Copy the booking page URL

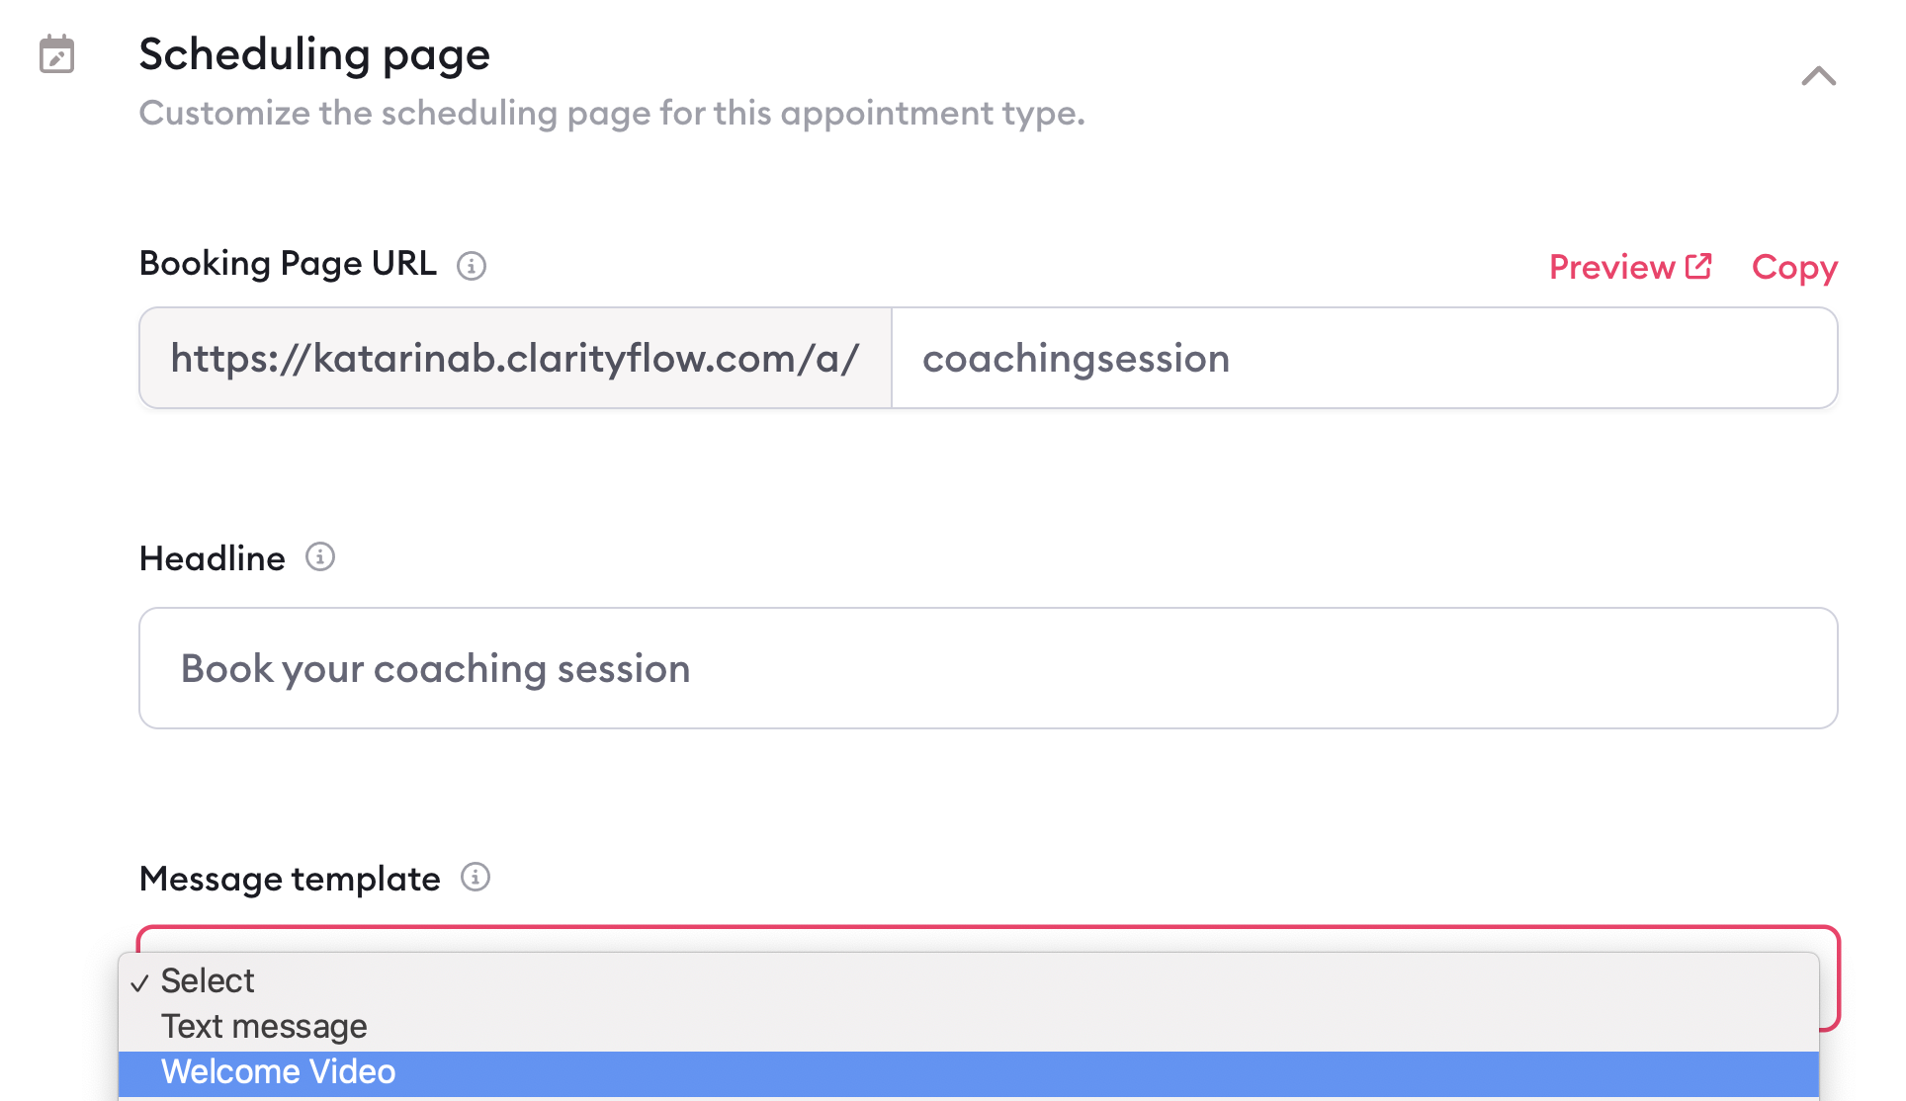click(x=1794, y=268)
